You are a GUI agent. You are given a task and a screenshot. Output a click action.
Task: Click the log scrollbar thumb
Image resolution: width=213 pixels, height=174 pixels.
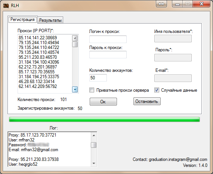pyautogui.click(x=94, y=145)
